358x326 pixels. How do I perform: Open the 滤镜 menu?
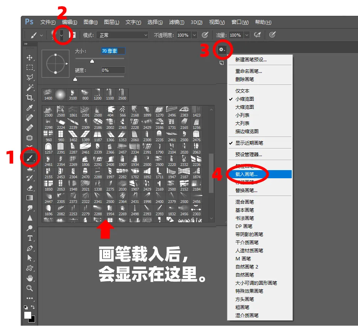(176, 22)
